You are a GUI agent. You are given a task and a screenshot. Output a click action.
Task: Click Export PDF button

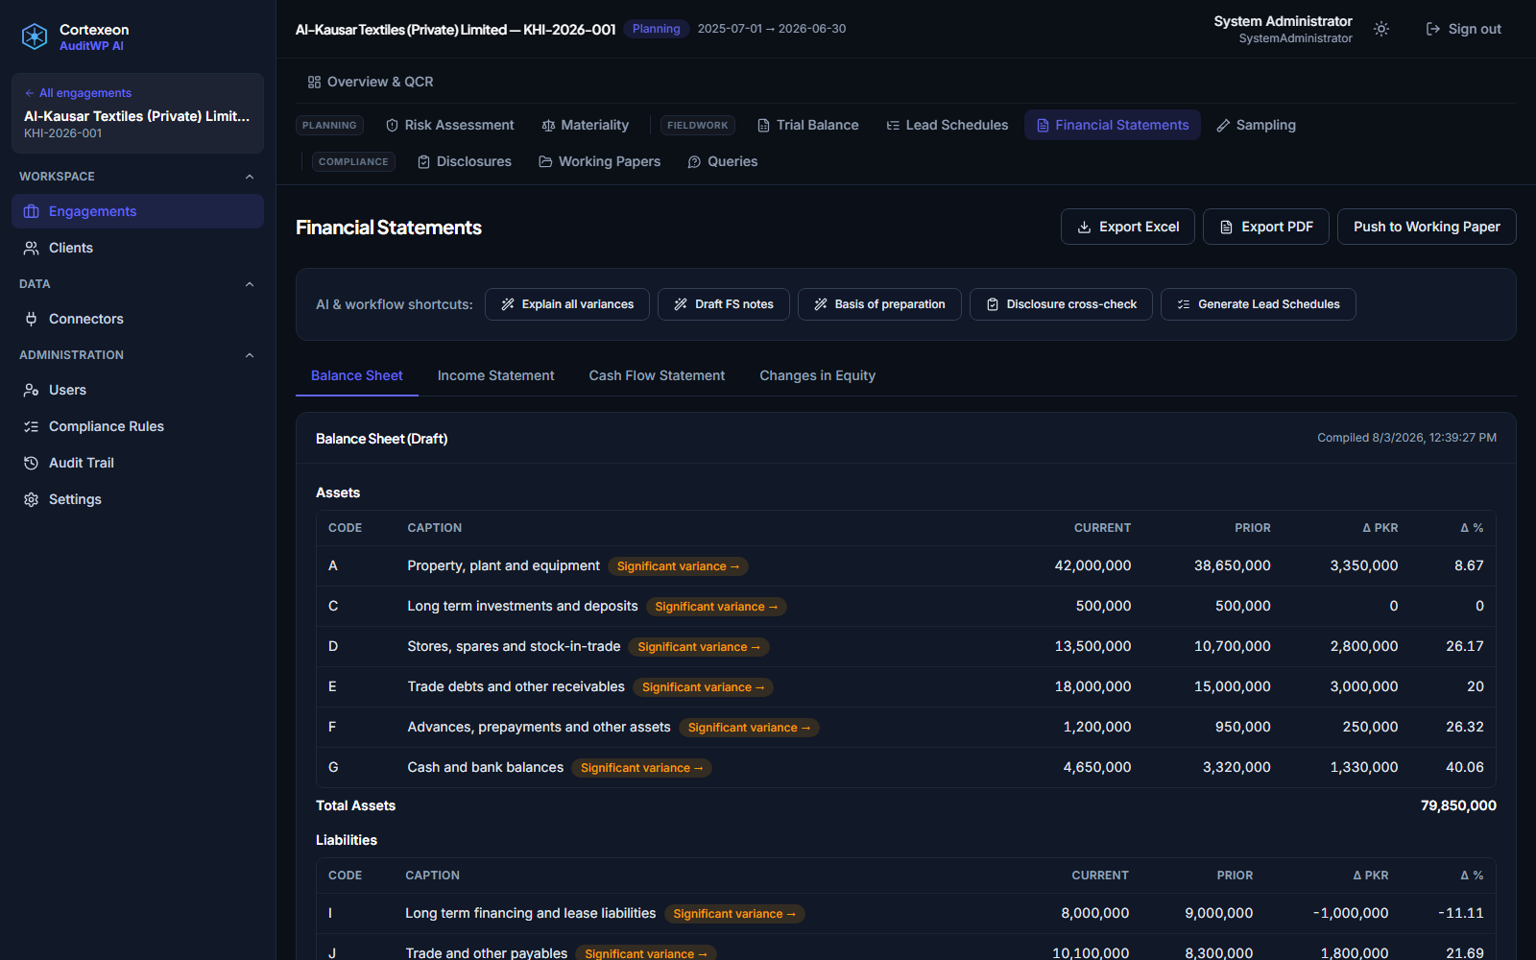point(1266,227)
